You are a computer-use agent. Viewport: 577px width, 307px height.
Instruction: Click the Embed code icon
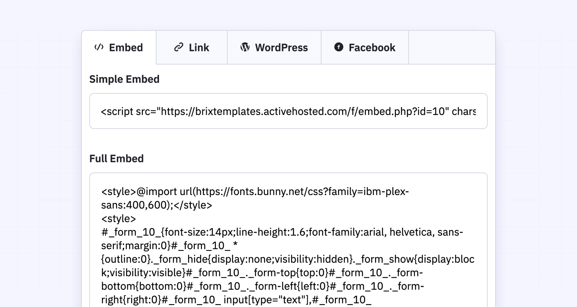[99, 47]
